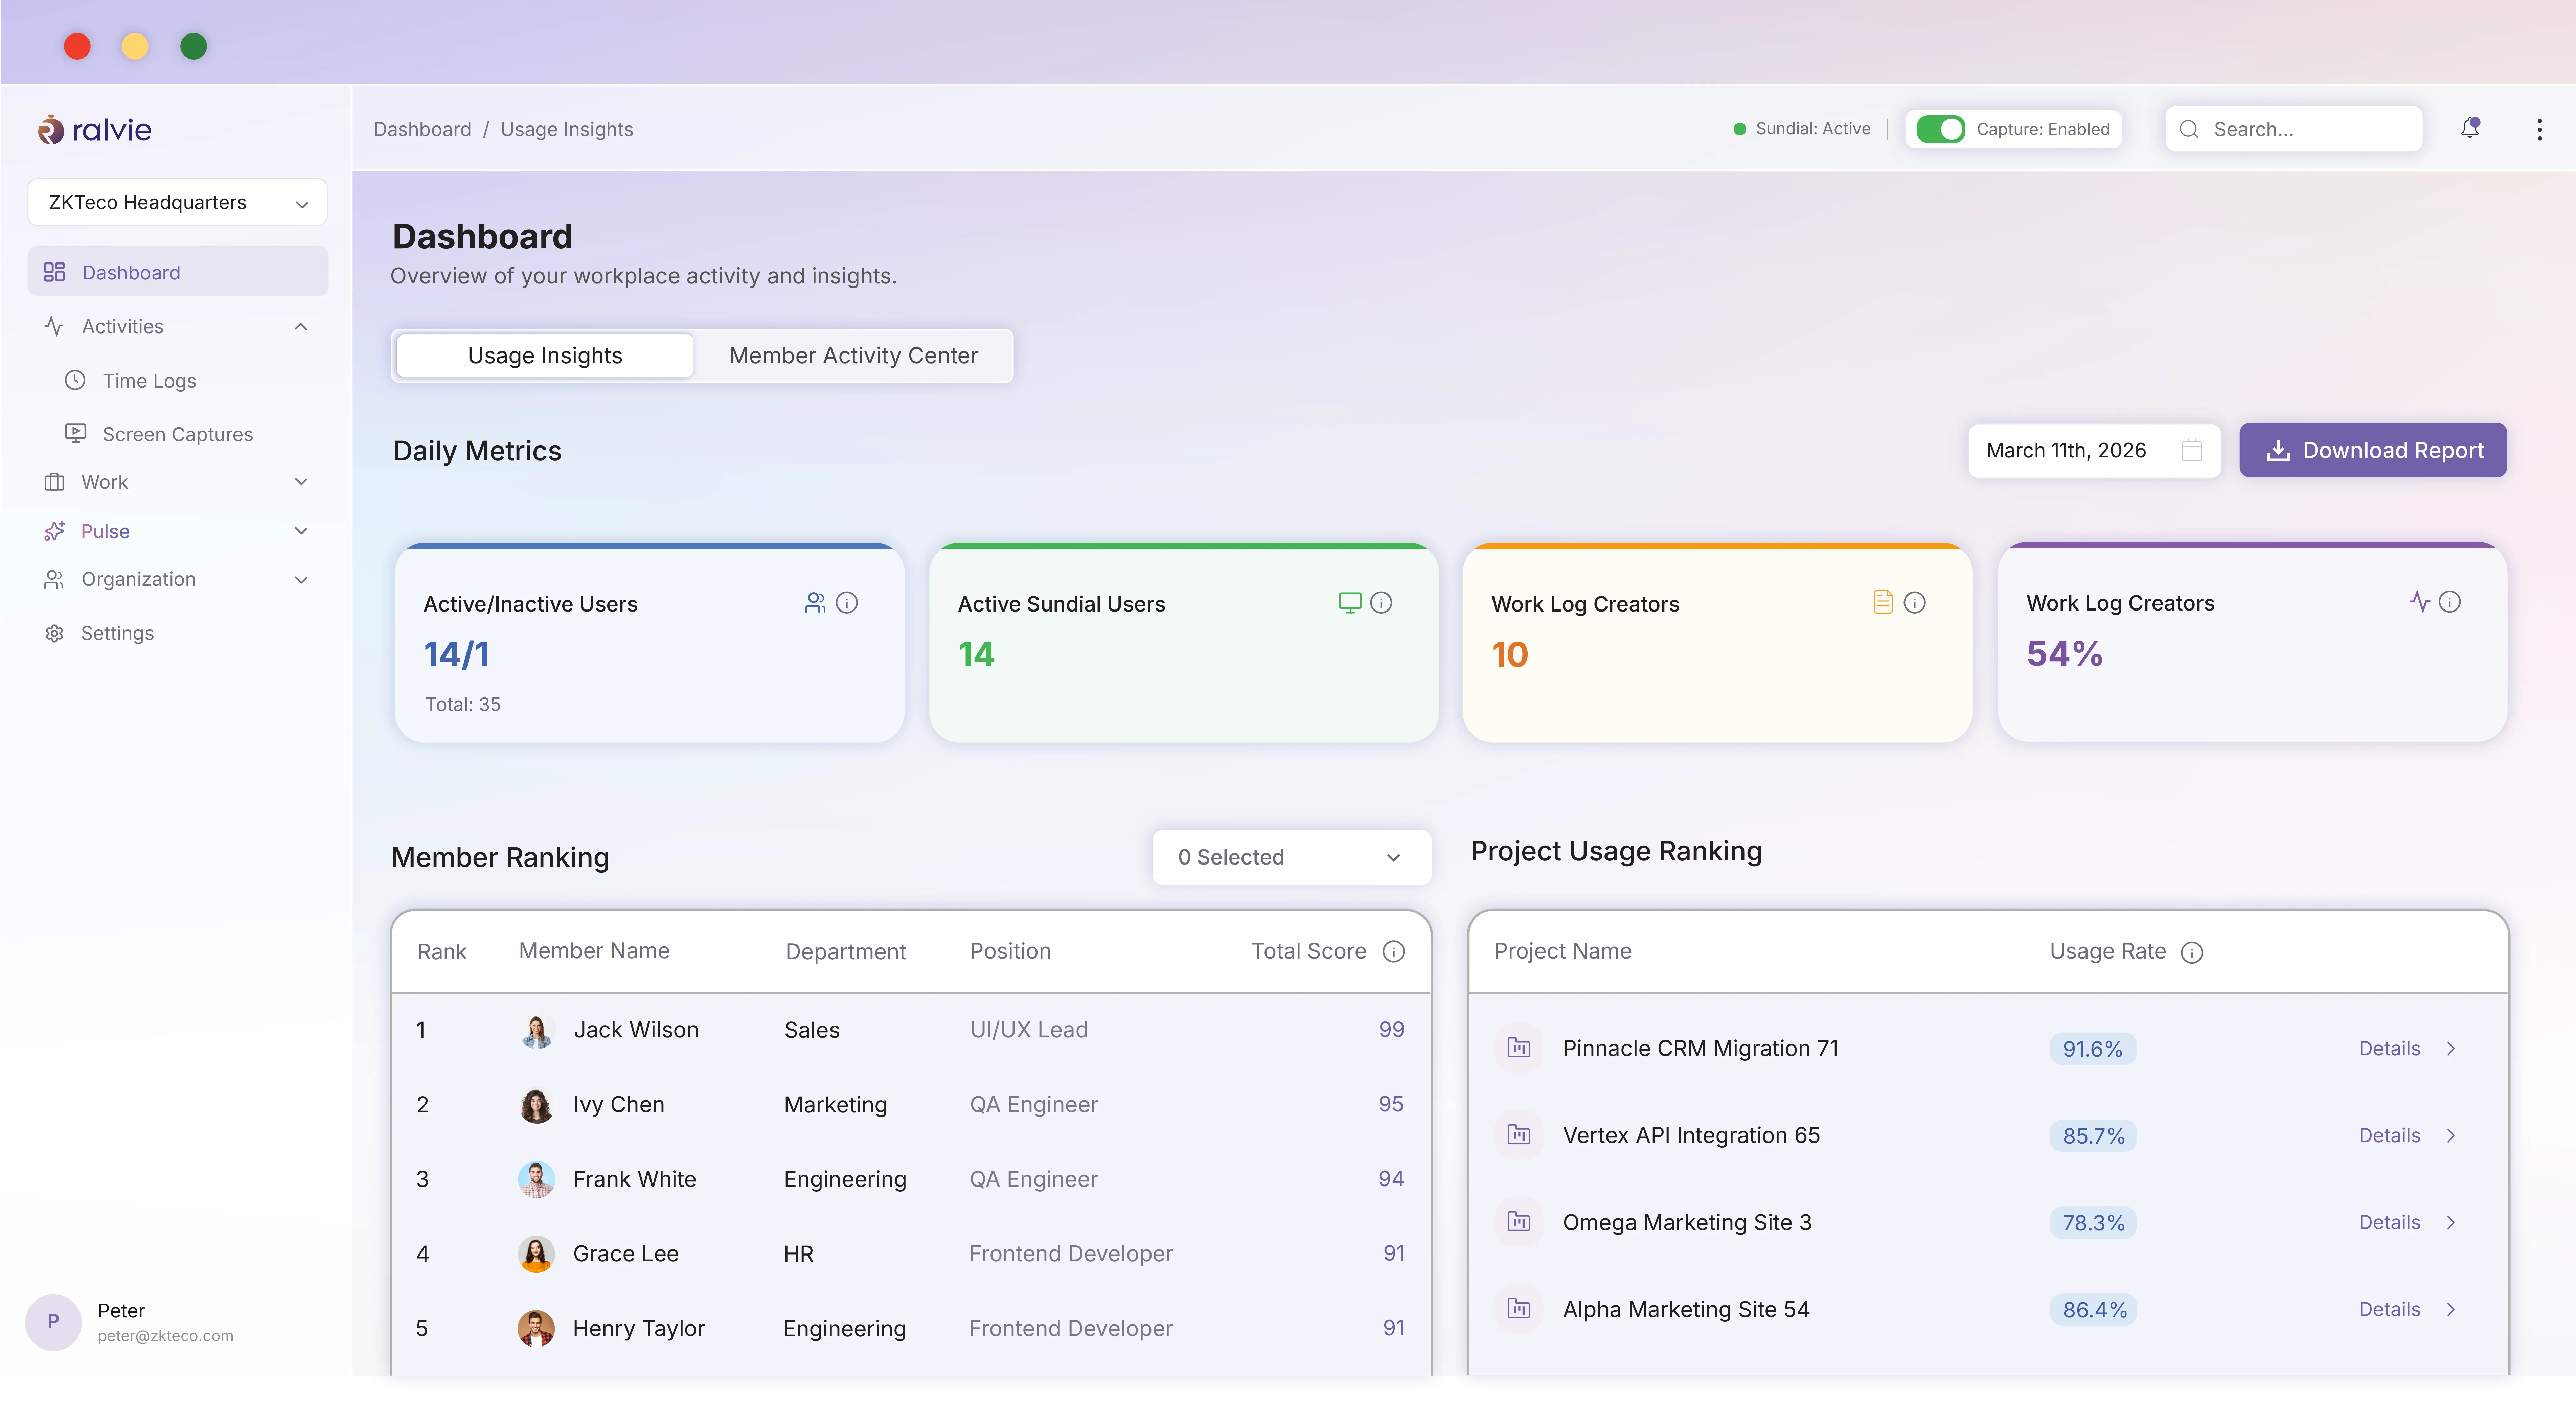Click the Alpha Marketing Site 54 project icon
This screenshot has width=2576, height=1403.
(x=1519, y=1309)
